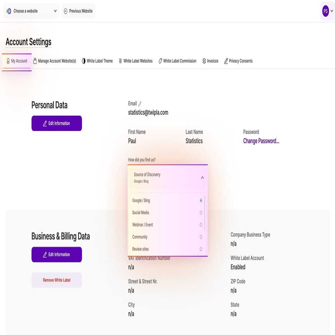
Task: Click the browser icon beside Manage Account Website(s)
Action: (35, 61)
